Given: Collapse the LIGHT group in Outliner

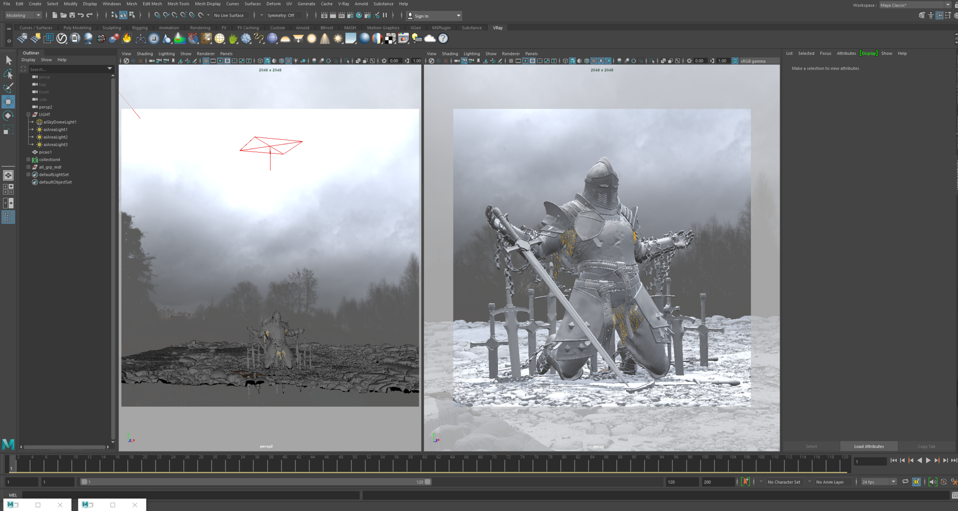Looking at the screenshot, I should 28,115.
